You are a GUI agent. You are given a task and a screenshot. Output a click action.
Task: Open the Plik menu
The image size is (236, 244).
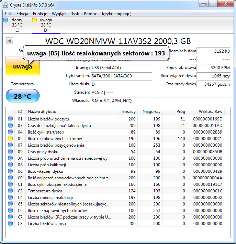[8, 14]
